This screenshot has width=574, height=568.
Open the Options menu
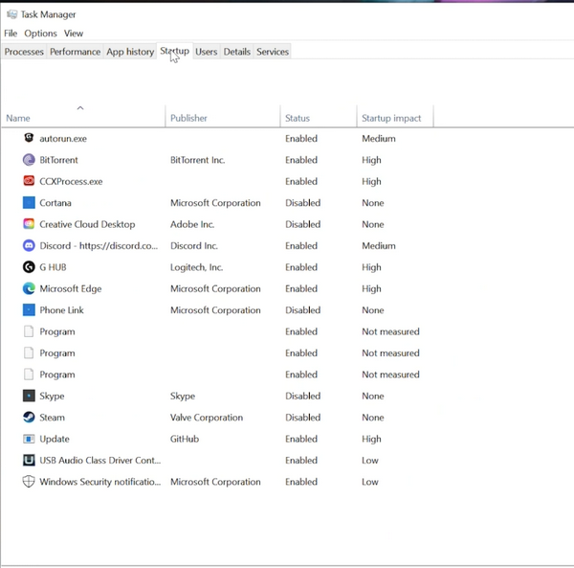(x=40, y=34)
